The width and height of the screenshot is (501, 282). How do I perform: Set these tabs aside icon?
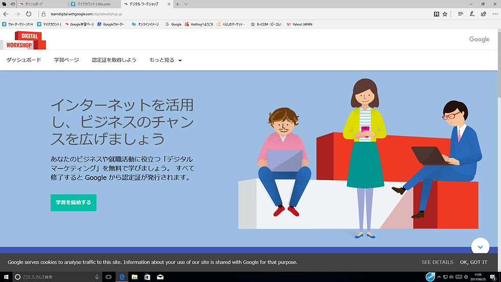(12, 4)
